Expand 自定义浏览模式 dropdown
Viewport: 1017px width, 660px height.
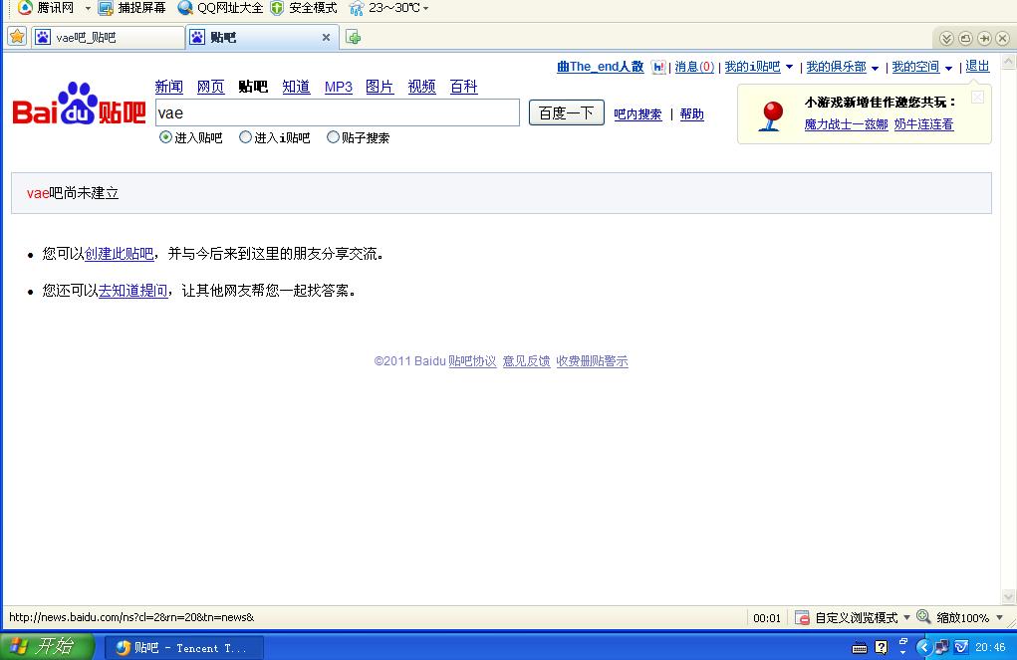[906, 617]
